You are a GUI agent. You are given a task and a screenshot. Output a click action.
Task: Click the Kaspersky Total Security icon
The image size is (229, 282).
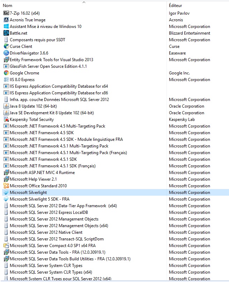6,120
